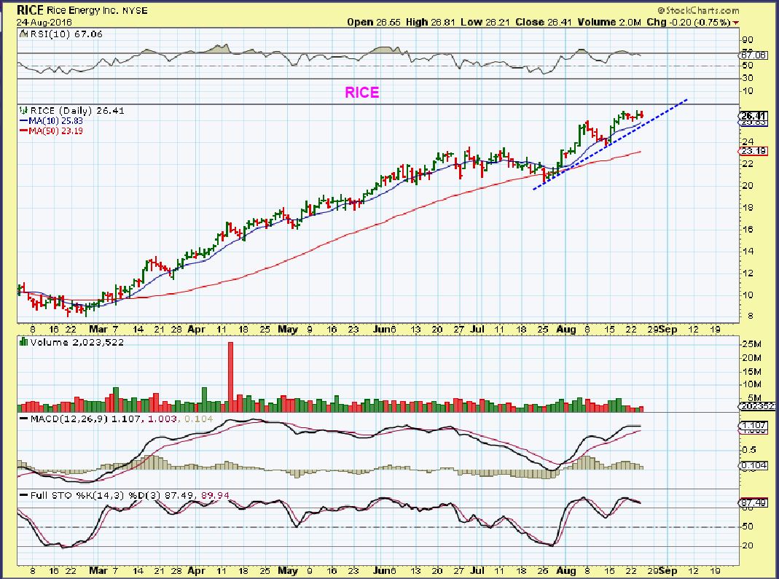
Task: Click the candlestick icon before RICE (Daily)
Action: tap(23, 111)
